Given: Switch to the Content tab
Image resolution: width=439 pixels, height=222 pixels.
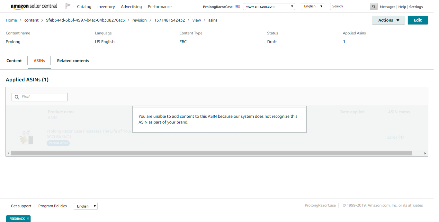Looking at the screenshot, I should pos(14,60).
